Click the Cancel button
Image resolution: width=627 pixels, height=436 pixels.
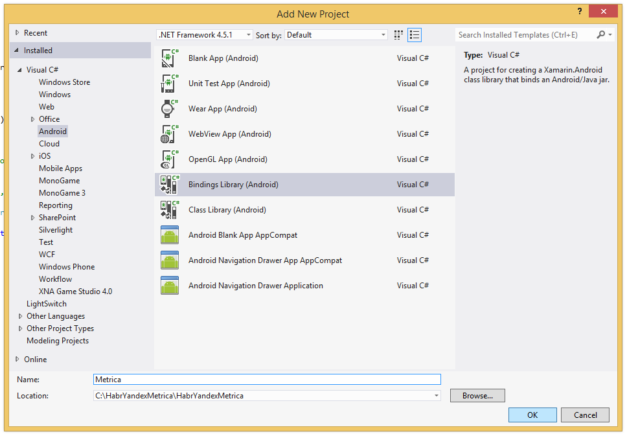[585, 415]
